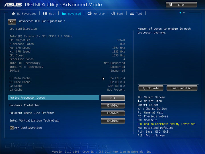Select Intel Virtualization Technology label
The width and height of the screenshot is (205, 154).
coord(34,120)
